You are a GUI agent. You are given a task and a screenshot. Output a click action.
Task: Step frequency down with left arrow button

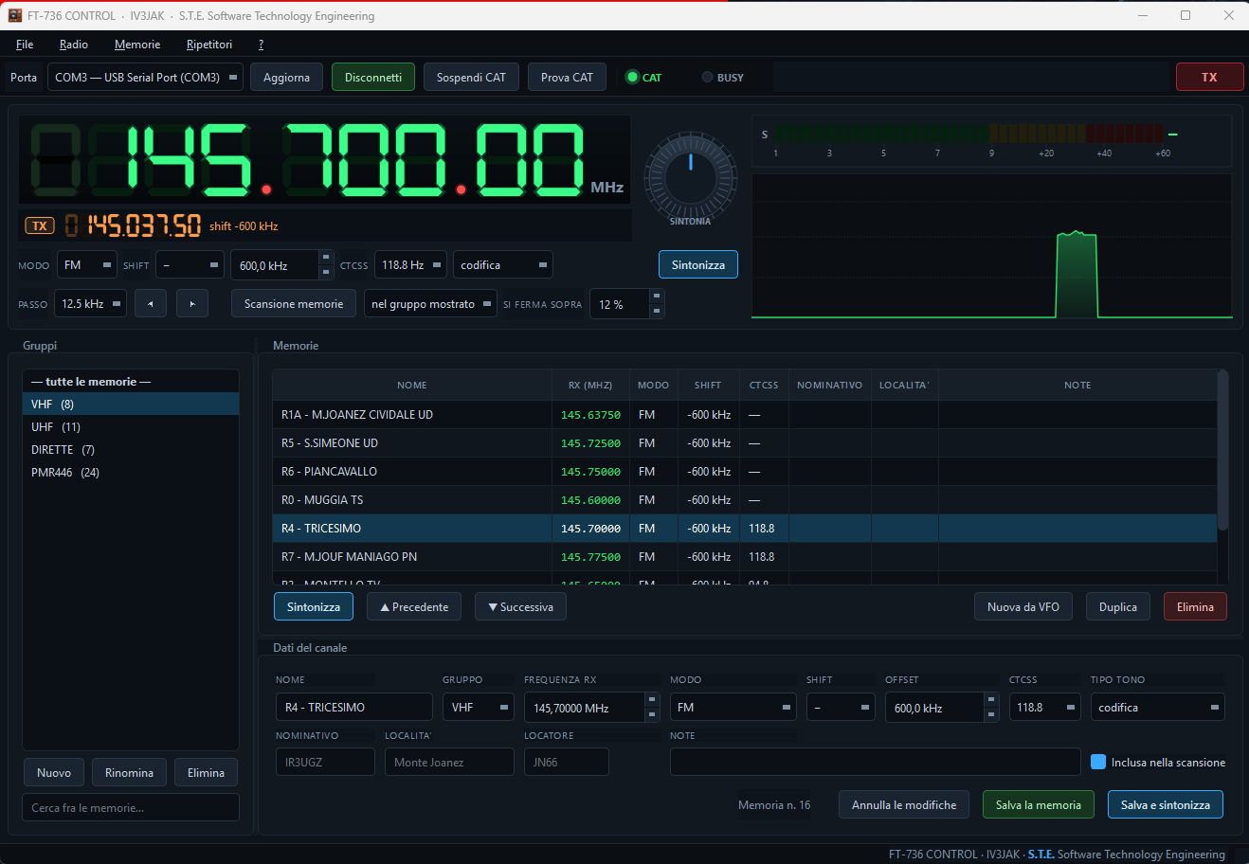click(x=151, y=304)
